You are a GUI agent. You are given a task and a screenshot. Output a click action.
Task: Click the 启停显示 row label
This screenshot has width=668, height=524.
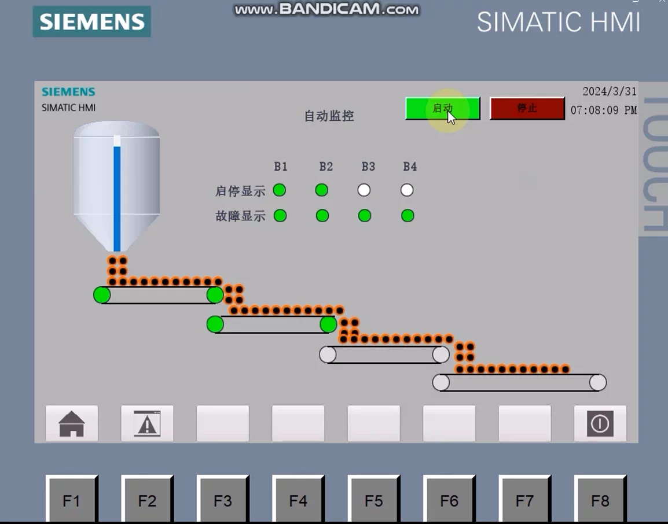[240, 191]
